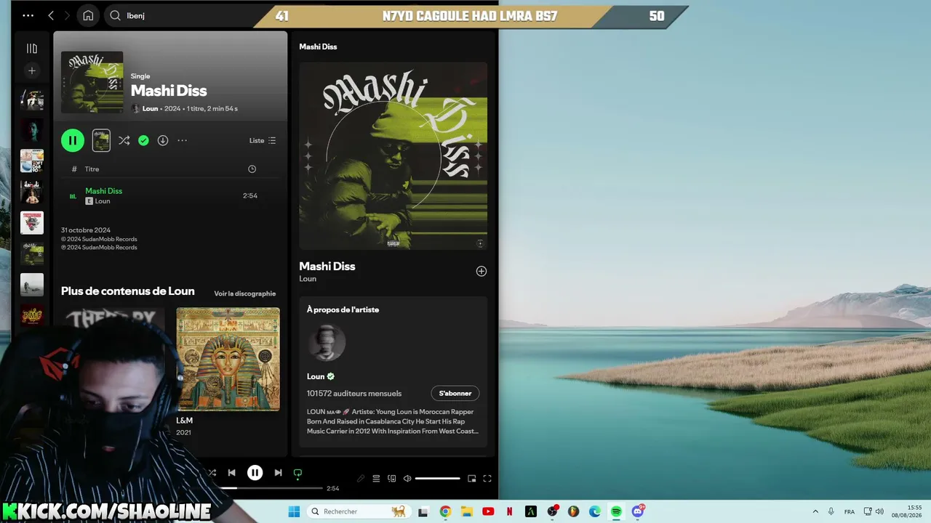Open the three-dot app menu at top left
The width and height of the screenshot is (931, 523).
[x=28, y=15]
